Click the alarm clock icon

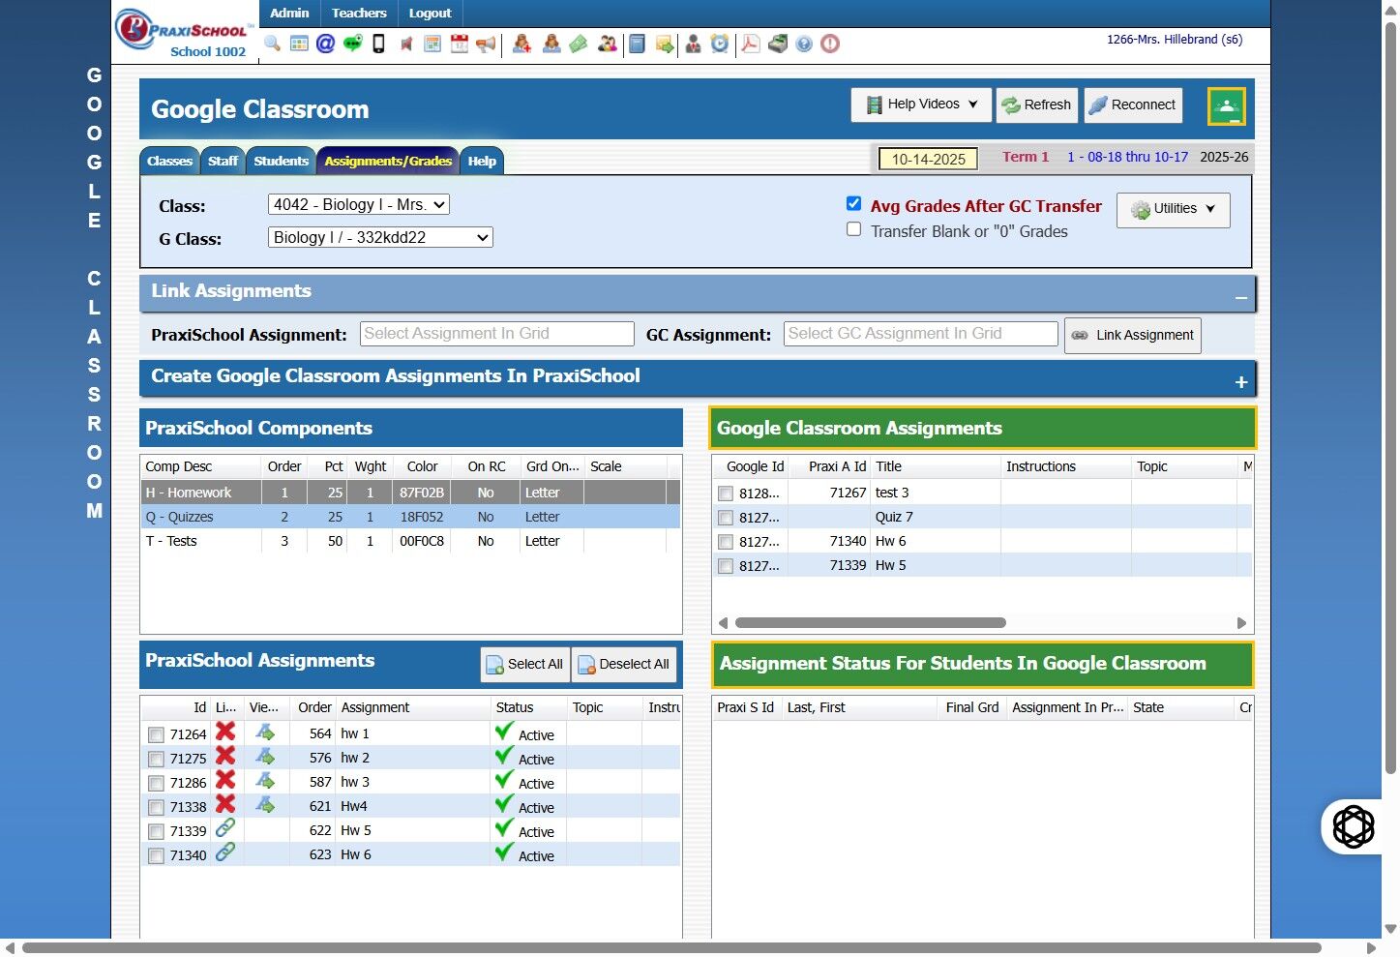(720, 44)
